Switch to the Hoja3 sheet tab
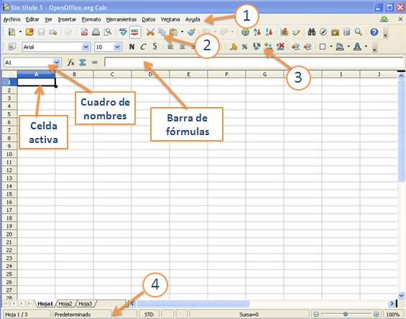Viewport: 406px width, 319px height. tap(86, 303)
